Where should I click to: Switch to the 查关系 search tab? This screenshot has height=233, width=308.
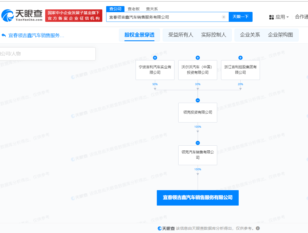click(152, 9)
